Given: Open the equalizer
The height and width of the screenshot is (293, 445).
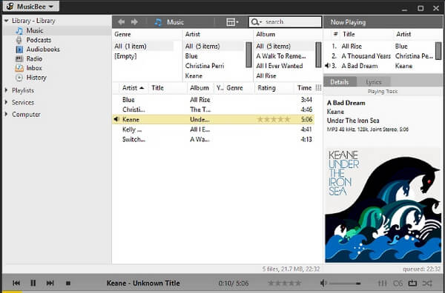Looking at the screenshot, I should tap(382, 283).
